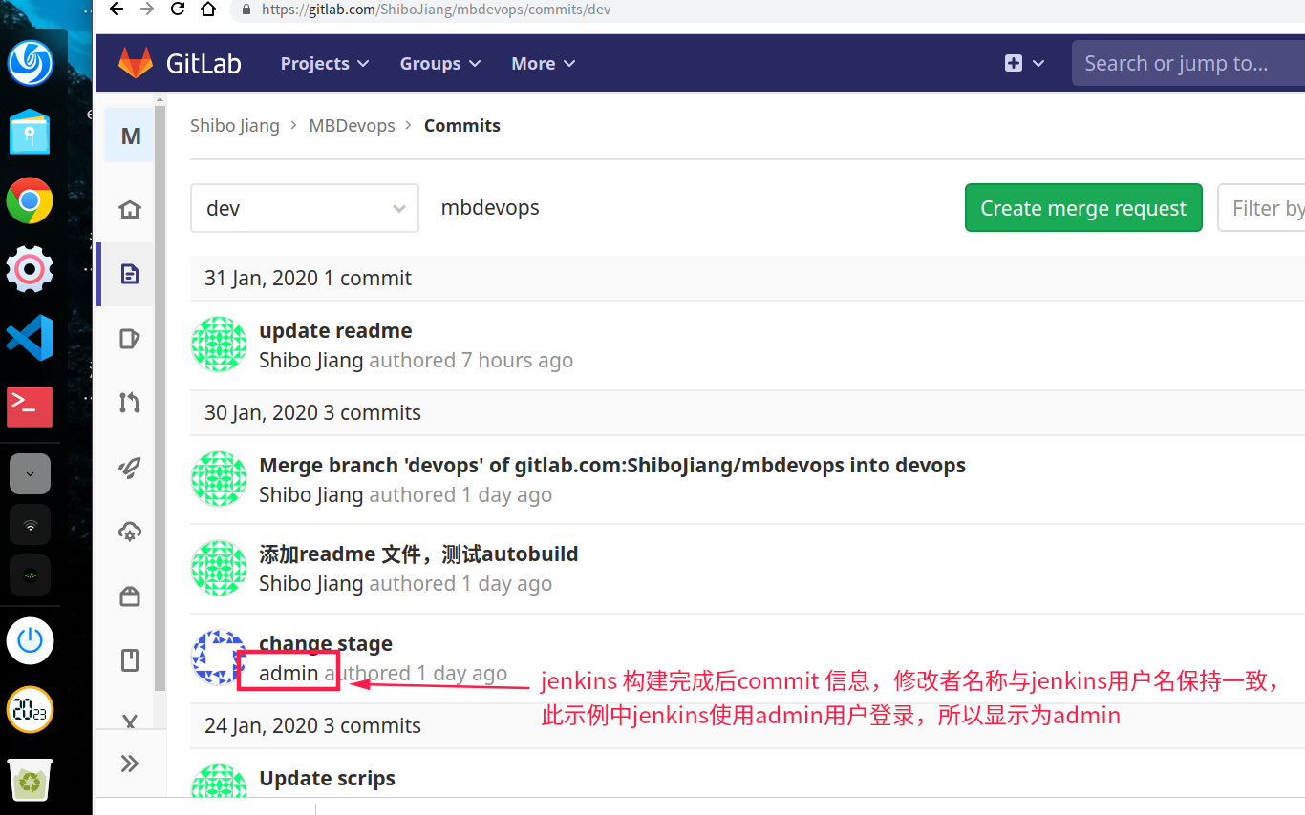The height and width of the screenshot is (815, 1305).
Task: Click the avatar beside 'Merge branch' commit
Action: 220,479
